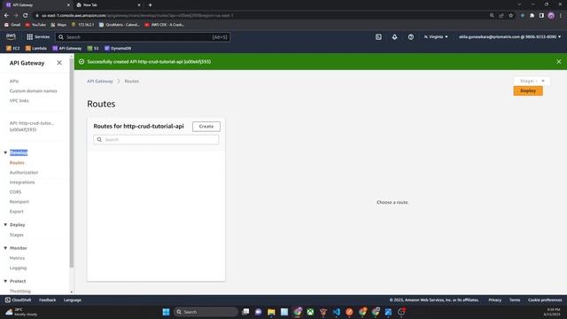Collapse the Monitor section
This screenshot has width=567, height=319.
(5, 248)
